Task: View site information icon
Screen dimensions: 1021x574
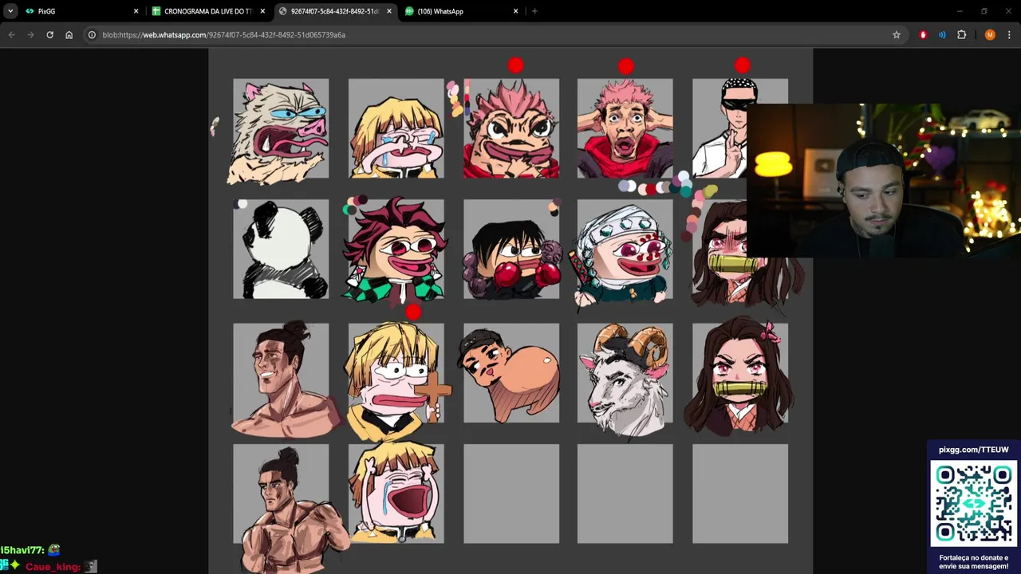Action: coord(93,35)
